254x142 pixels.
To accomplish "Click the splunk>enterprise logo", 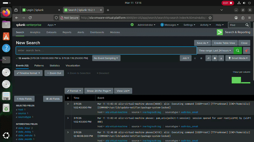I will pyautogui.click(x=29, y=25).
